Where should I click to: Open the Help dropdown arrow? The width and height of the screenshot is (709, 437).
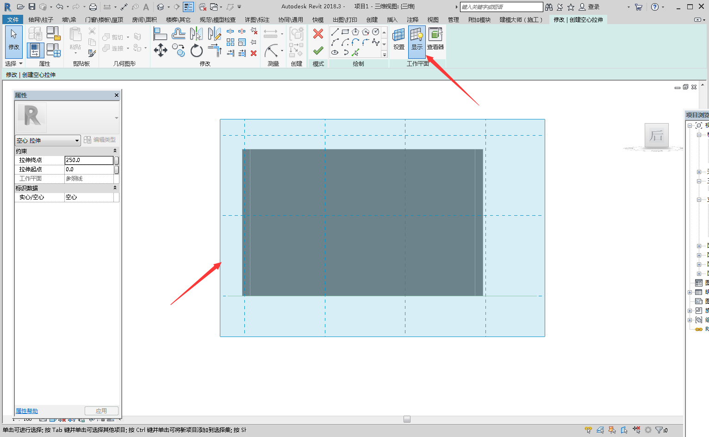click(663, 7)
